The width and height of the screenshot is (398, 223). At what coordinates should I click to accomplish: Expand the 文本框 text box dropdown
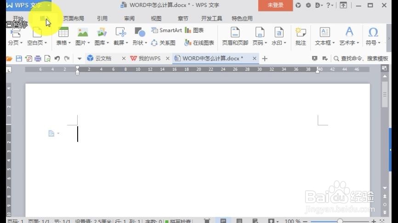(x=333, y=43)
